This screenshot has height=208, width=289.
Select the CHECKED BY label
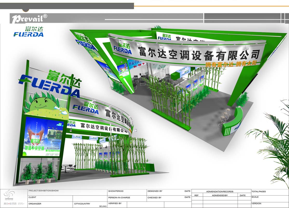tap(154, 198)
